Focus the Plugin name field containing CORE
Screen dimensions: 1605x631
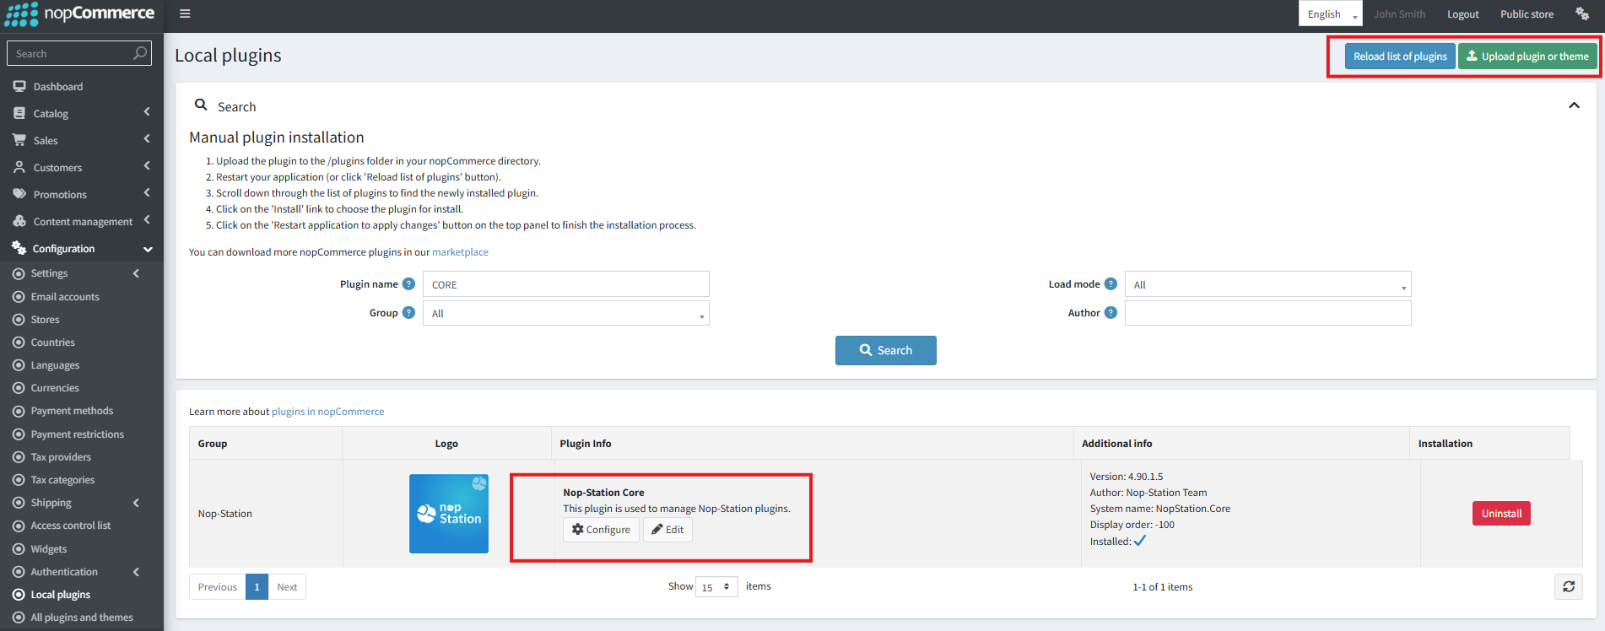click(x=565, y=284)
